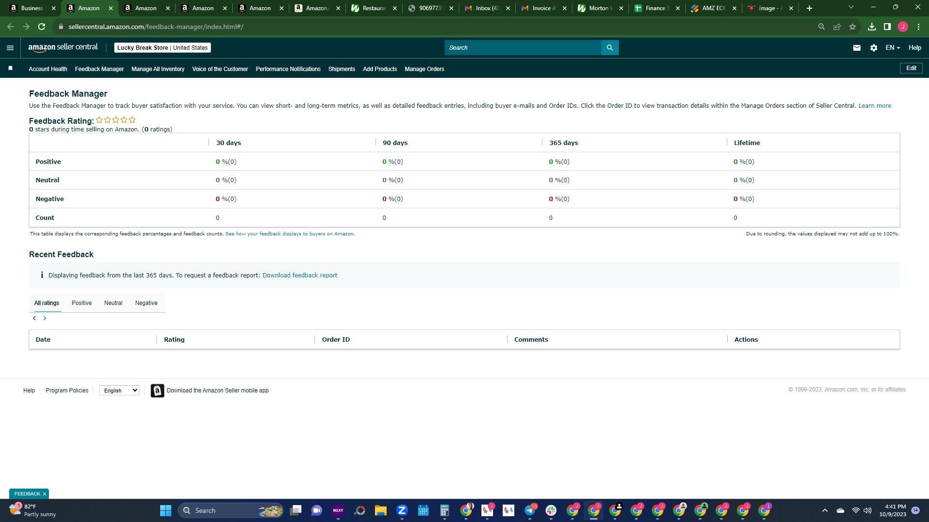Select the Neutral ratings tab

click(x=113, y=303)
